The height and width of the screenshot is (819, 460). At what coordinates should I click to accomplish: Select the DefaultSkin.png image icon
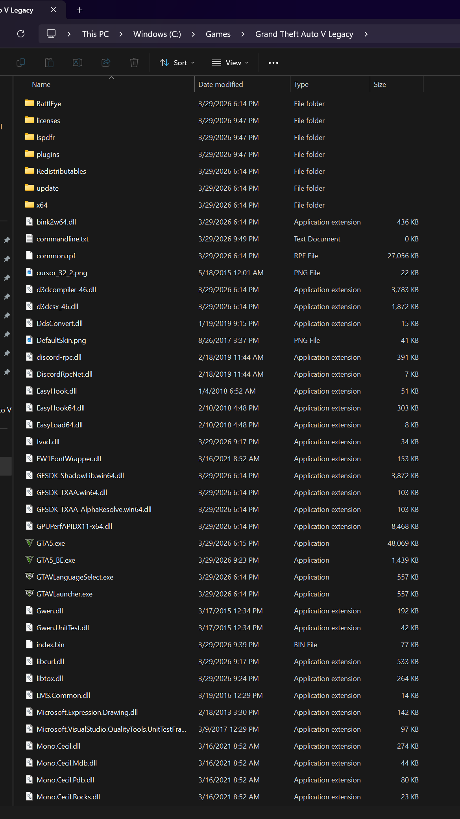[x=30, y=340]
